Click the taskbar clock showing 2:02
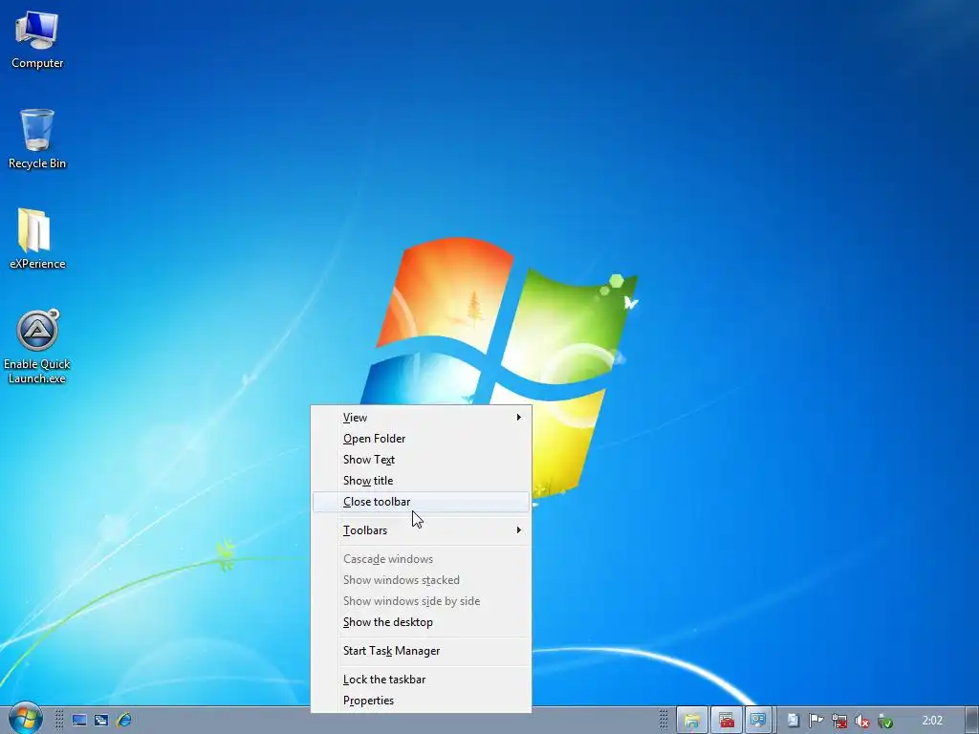 [932, 721]
